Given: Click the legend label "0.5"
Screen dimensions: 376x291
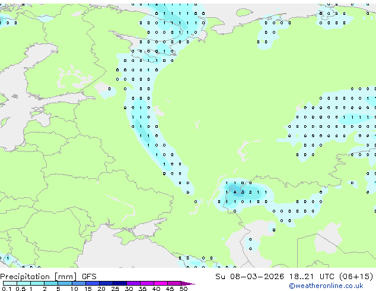Looking at the screenshot, I should point(21,289).
